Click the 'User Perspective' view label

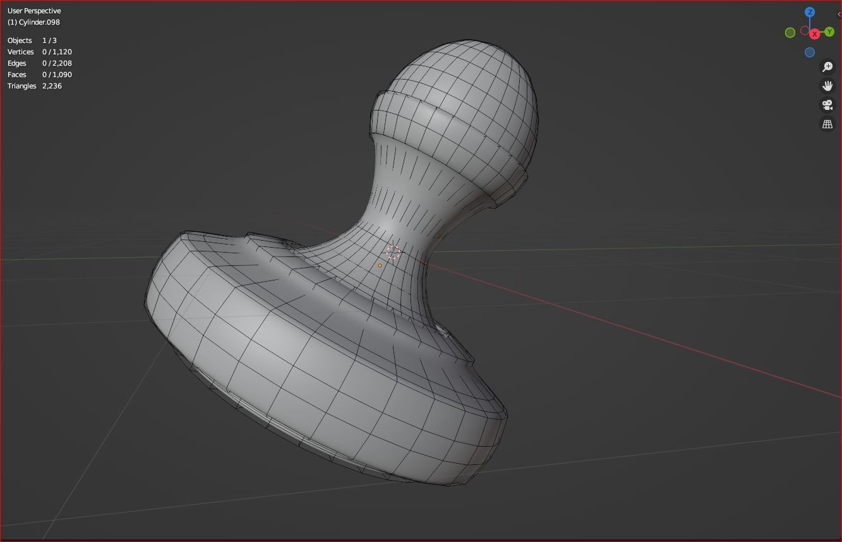(34, 11)
